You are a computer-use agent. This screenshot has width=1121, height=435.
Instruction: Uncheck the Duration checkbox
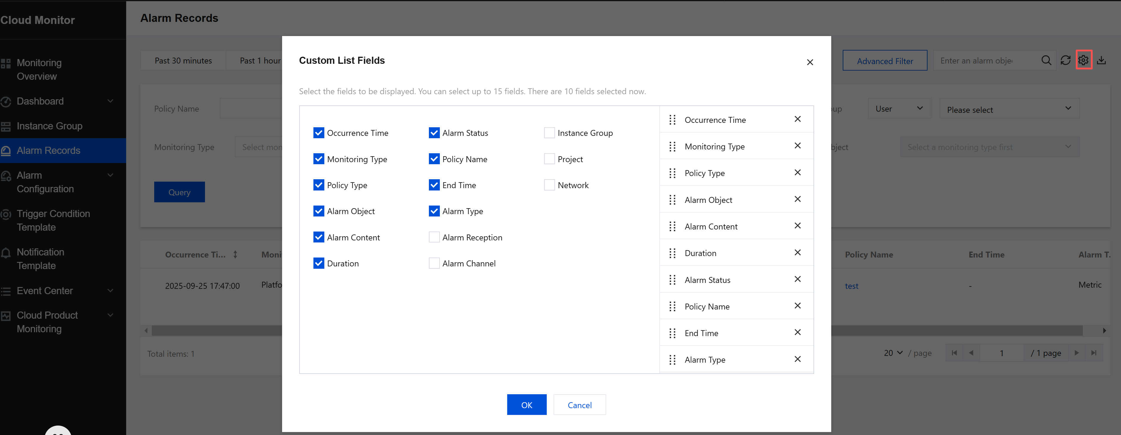[x=318, y=263]
